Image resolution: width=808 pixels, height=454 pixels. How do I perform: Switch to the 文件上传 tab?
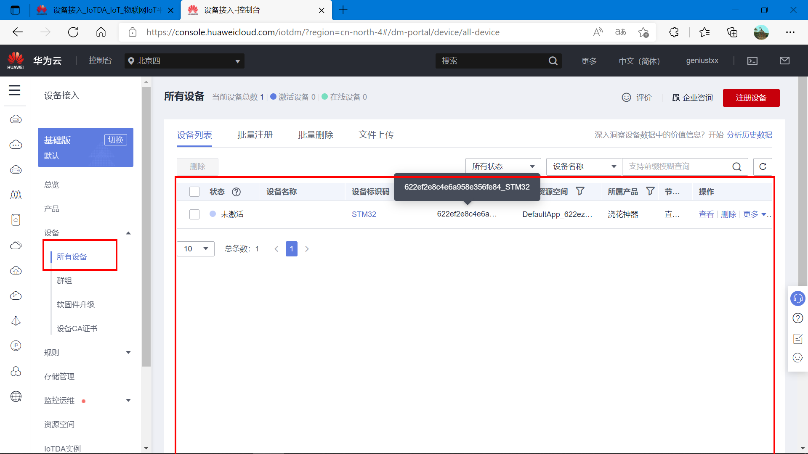click(x=376, y=135)
